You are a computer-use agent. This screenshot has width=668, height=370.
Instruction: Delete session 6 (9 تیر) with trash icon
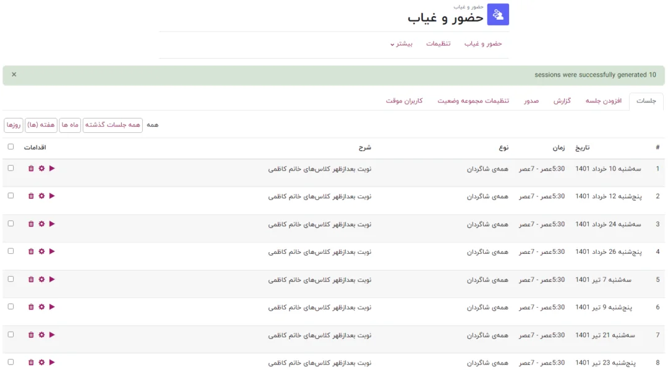31,307
